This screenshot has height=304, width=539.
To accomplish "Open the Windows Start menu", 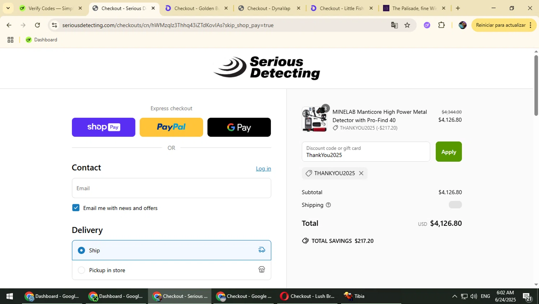I will tap(10, 296).
